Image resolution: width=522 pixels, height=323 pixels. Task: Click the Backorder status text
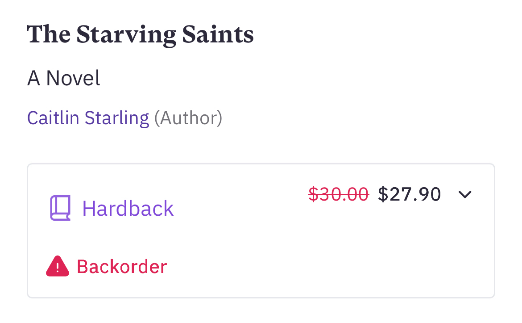122,267
